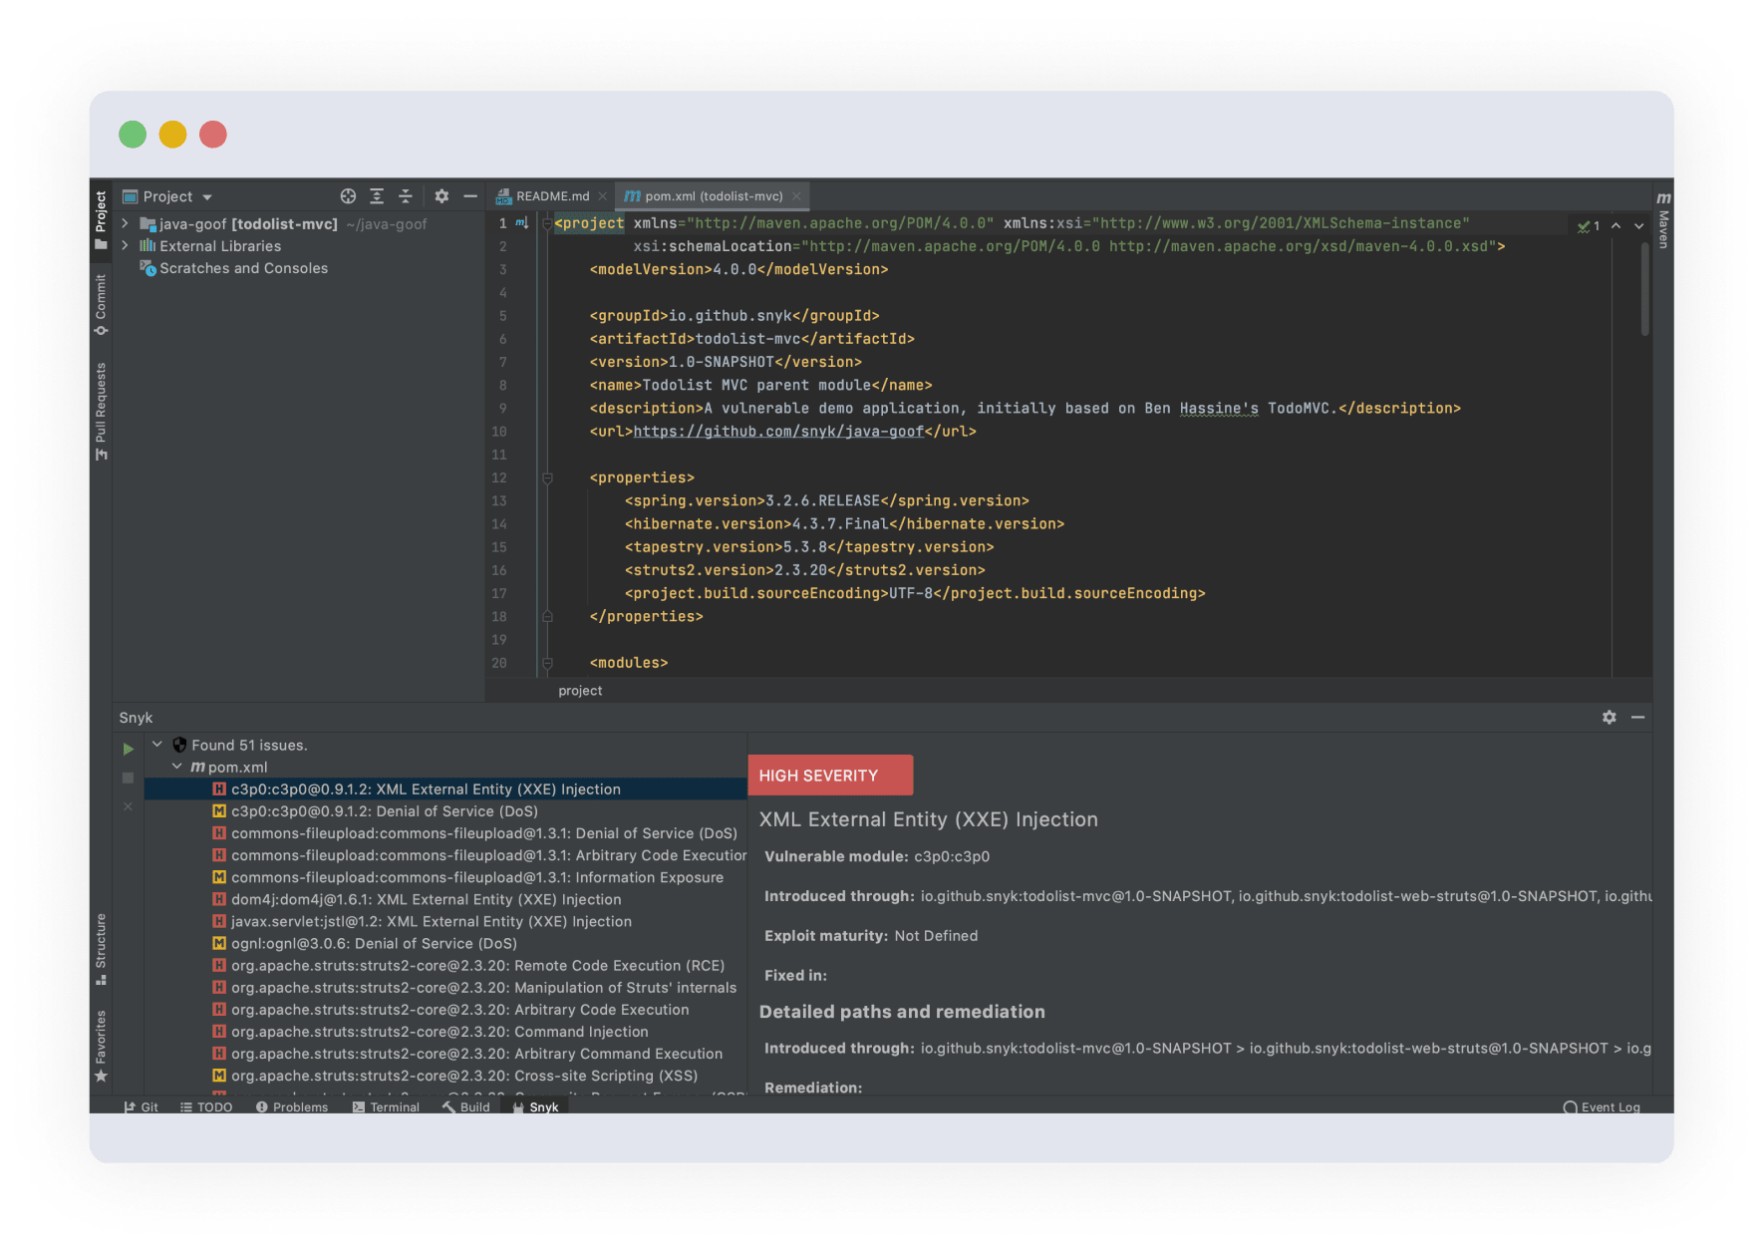1764x1252 pixels.
Task: Click the editor vertical scrollbar
Action: click(1644, 289)
